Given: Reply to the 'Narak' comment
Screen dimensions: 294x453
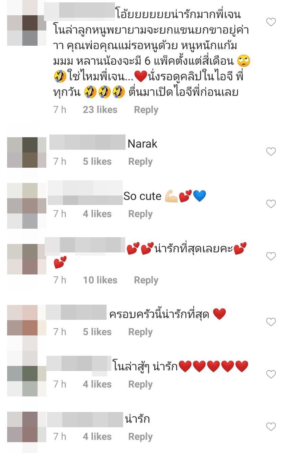Looking at the screenshot, I should pyautogui.click(x=140, y=162).
